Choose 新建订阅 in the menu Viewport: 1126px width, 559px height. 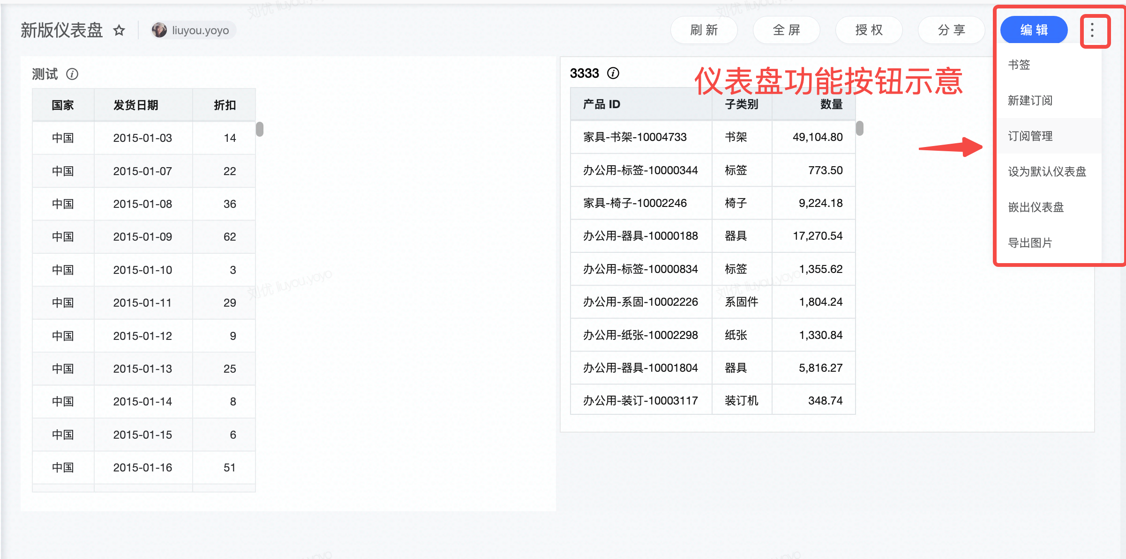click(1030, 100)
